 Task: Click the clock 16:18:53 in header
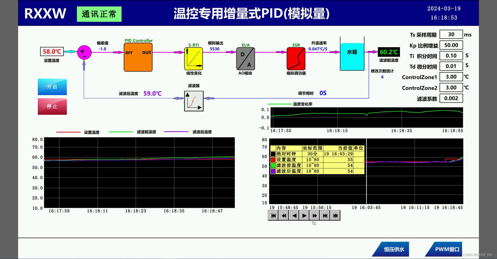444,18
